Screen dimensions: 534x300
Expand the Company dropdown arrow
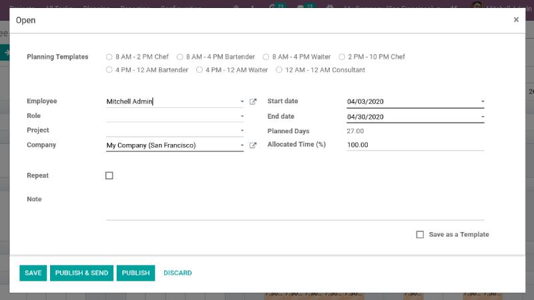click(242, 145)
